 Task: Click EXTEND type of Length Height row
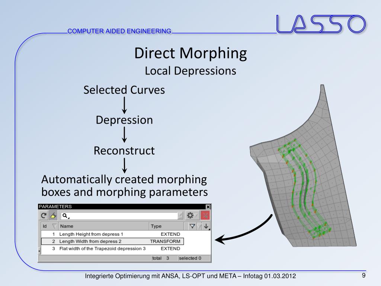click(x=170, y=234)
